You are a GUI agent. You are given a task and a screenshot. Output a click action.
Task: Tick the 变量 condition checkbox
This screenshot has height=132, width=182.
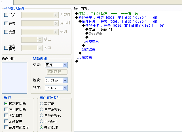coord(6,32)
